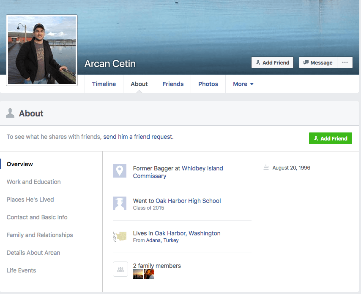Open second family member photo thumbnail
Screen dimensions: 361x294
(149, 274)
